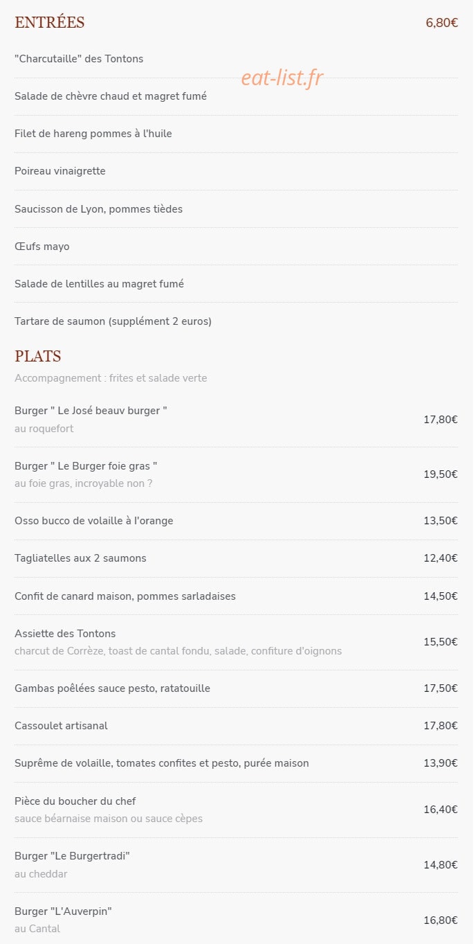Viewport: 476px width, 944px height.
Task: Click the Poireau vinaigrette item
Action: click(x=60, y=171)
